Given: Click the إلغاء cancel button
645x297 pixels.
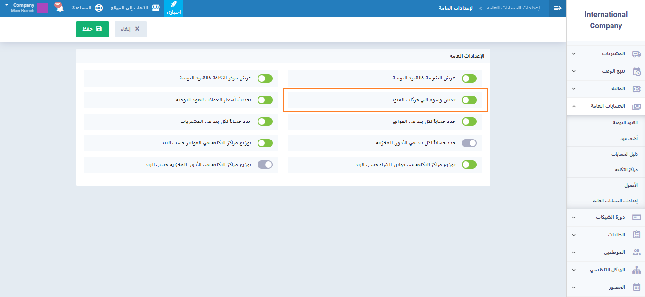Looking at the screenshot, I should click(130, 29).
